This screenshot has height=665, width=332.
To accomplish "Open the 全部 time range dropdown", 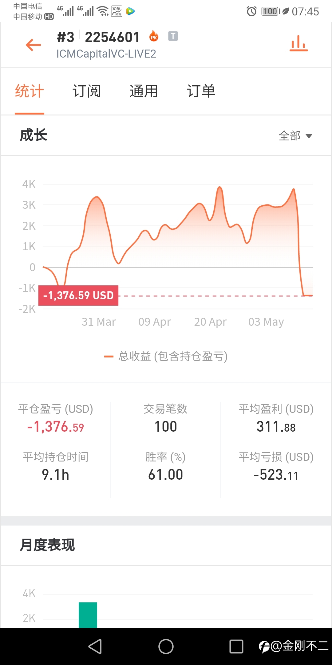I will [x=295, y=136].
